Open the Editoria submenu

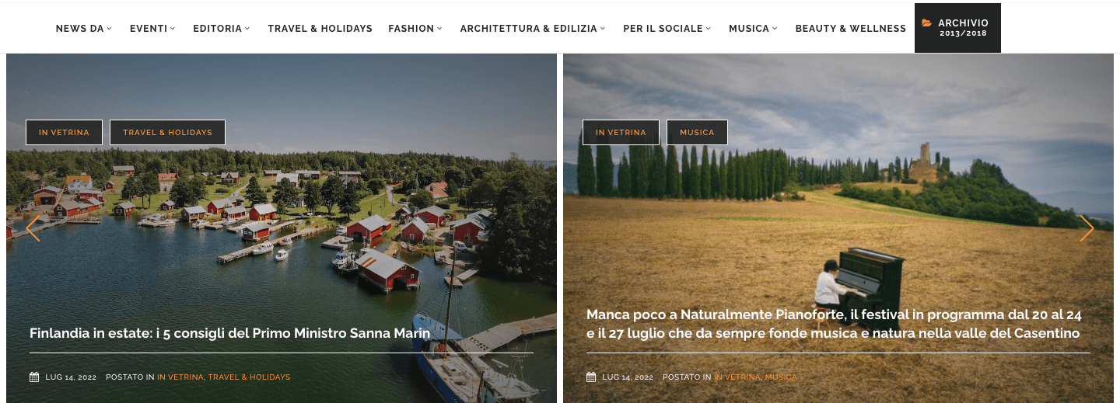pos(222,29)
